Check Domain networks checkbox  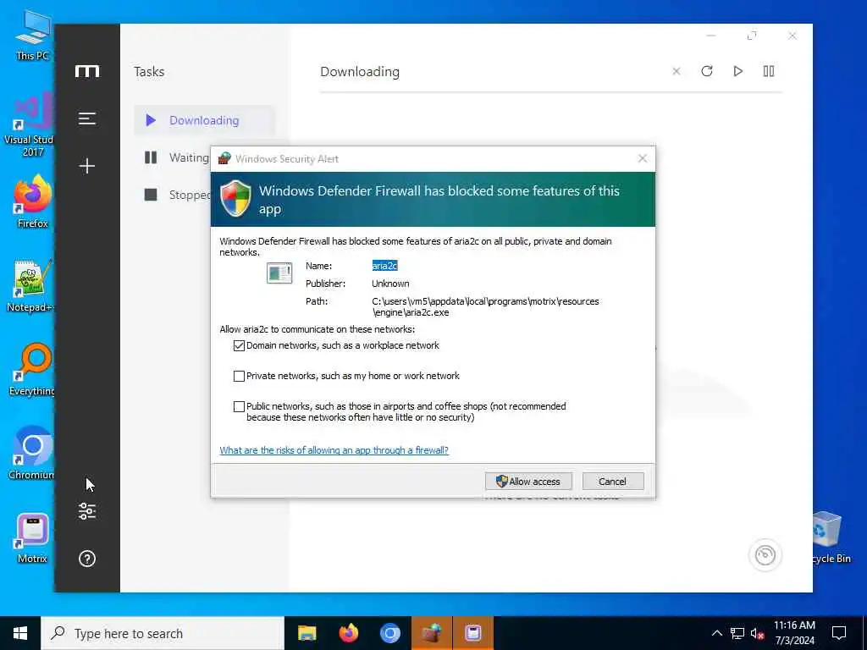(x=239, y=345)
